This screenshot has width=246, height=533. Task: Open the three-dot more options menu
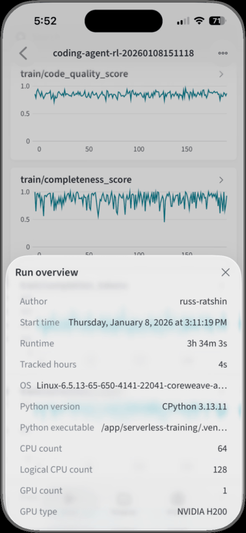tap(223, 53)
